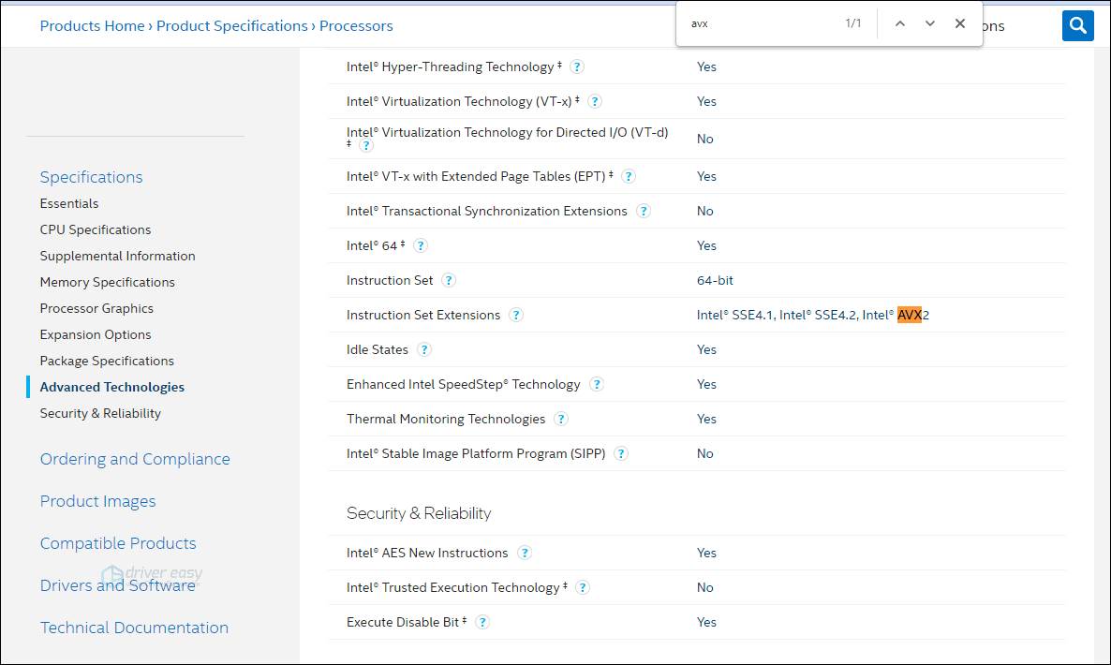Open help for Virtualization Technology (VT-x)
1111x665 pixels.
coord(595,101)
